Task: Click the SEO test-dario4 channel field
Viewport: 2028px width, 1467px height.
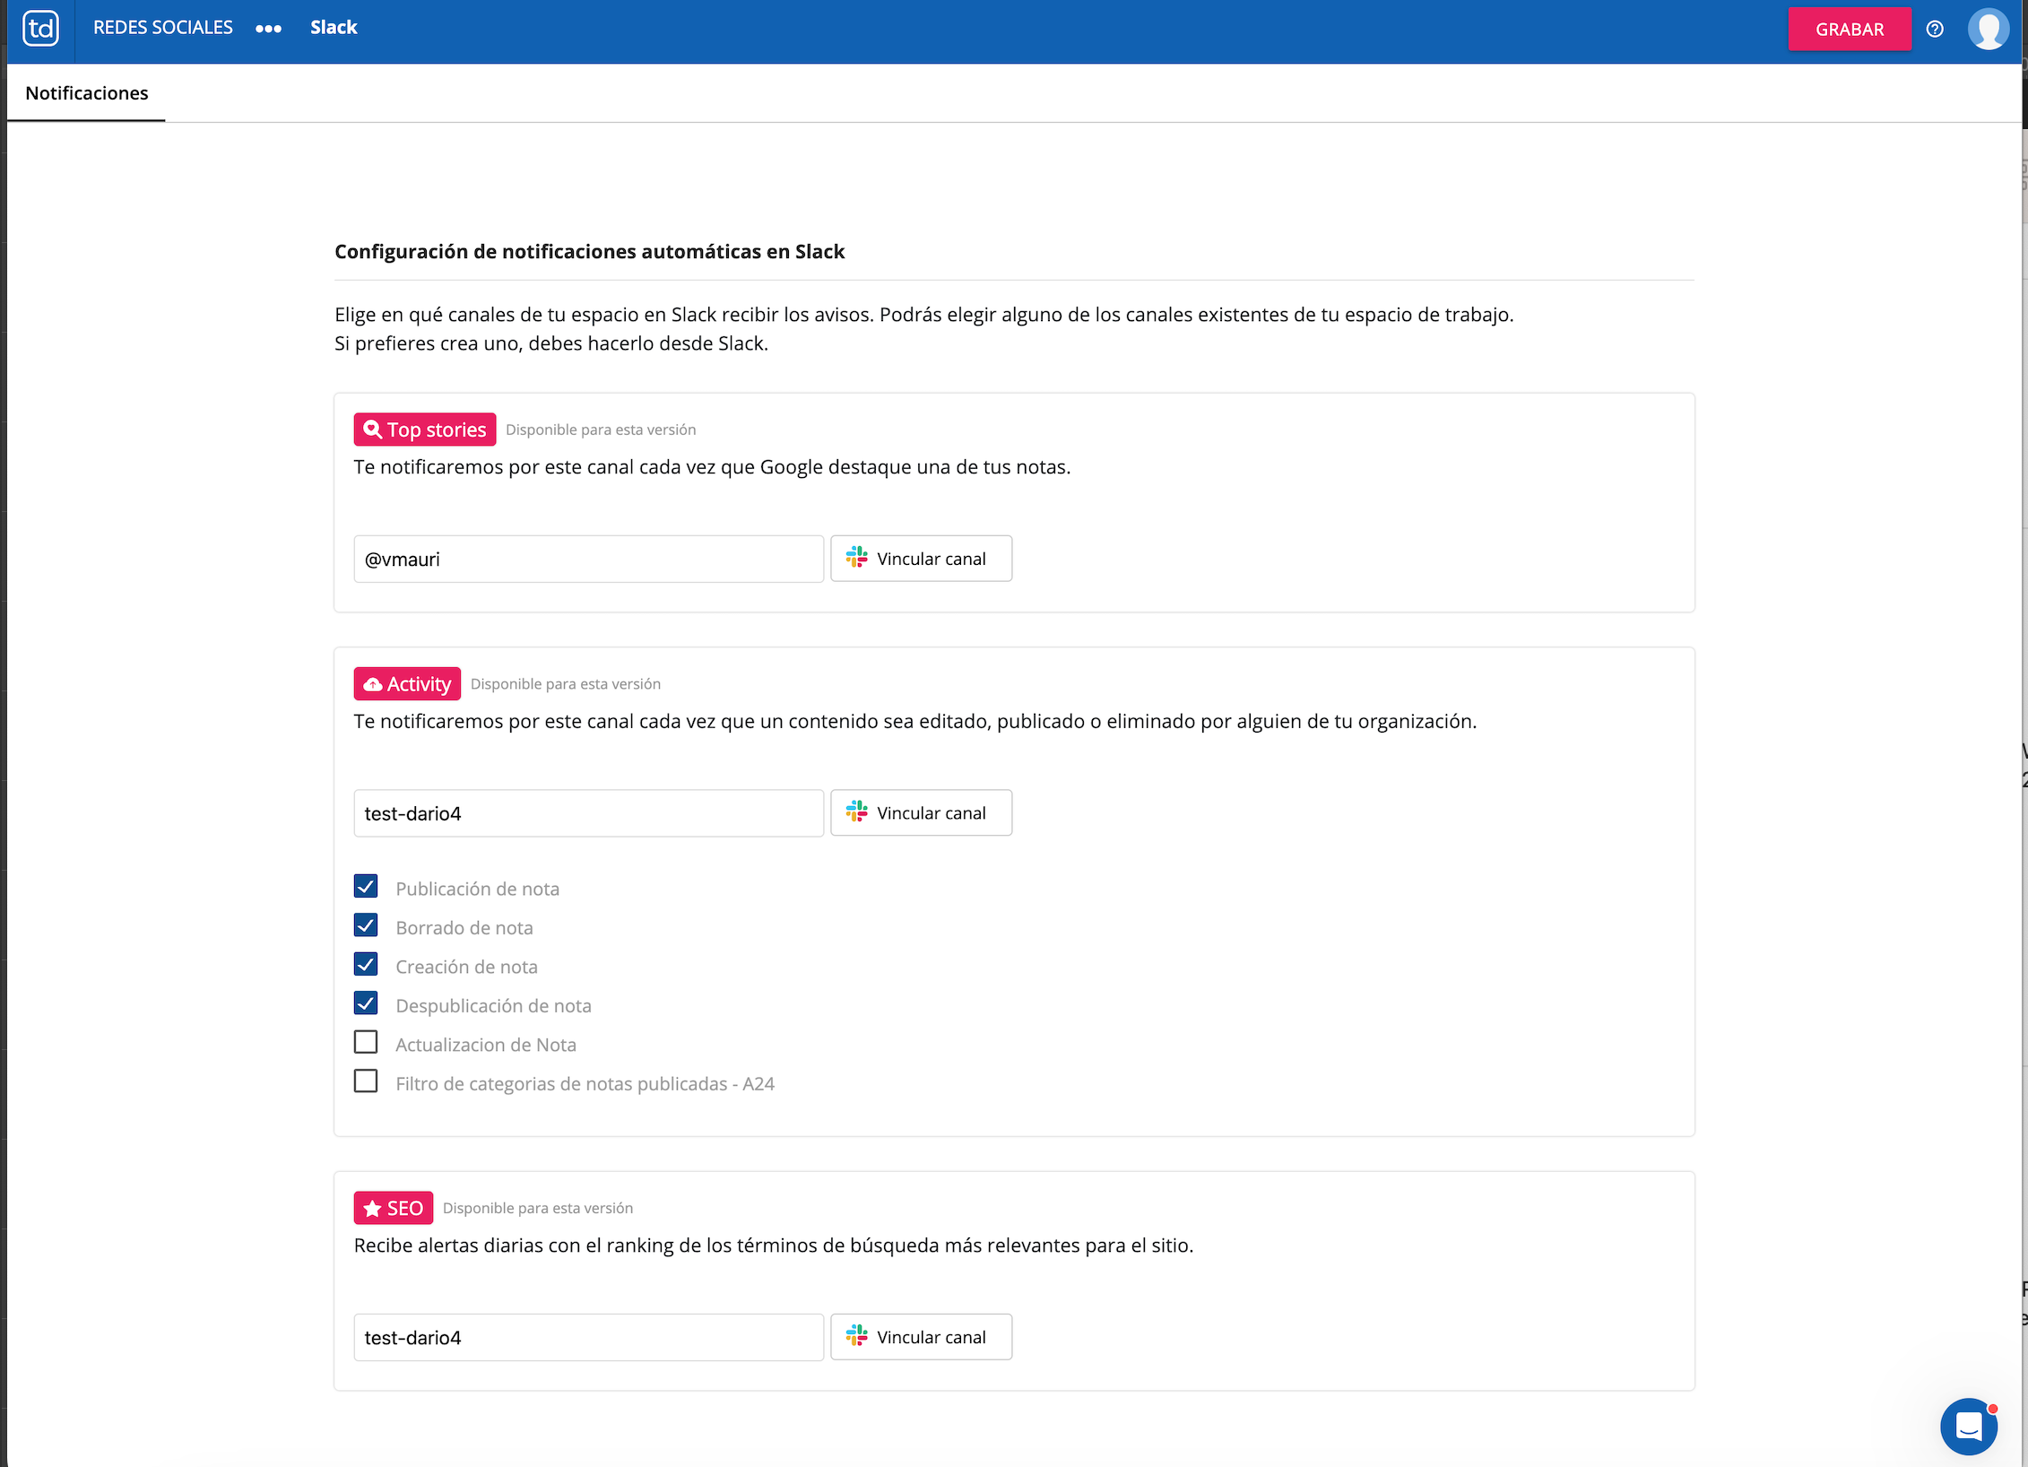Action: pyautogui.click(x=588, y=1338)
